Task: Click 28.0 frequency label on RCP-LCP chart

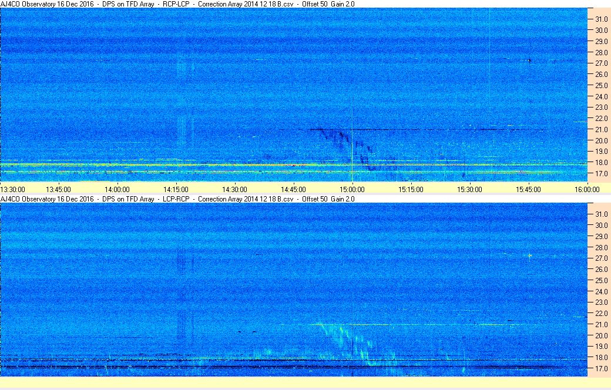Action: point(601,52)
